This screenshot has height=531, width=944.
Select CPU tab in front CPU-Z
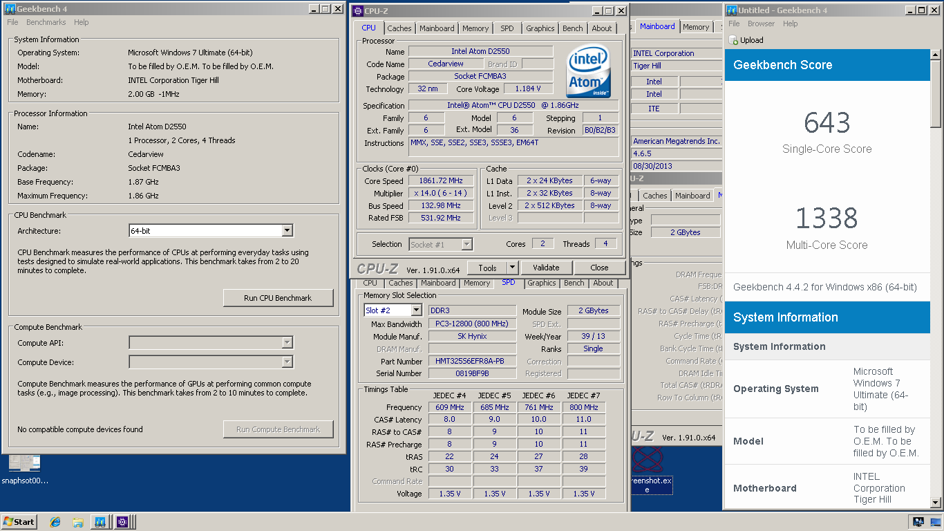pyautogui.click(x=369, y=28)
